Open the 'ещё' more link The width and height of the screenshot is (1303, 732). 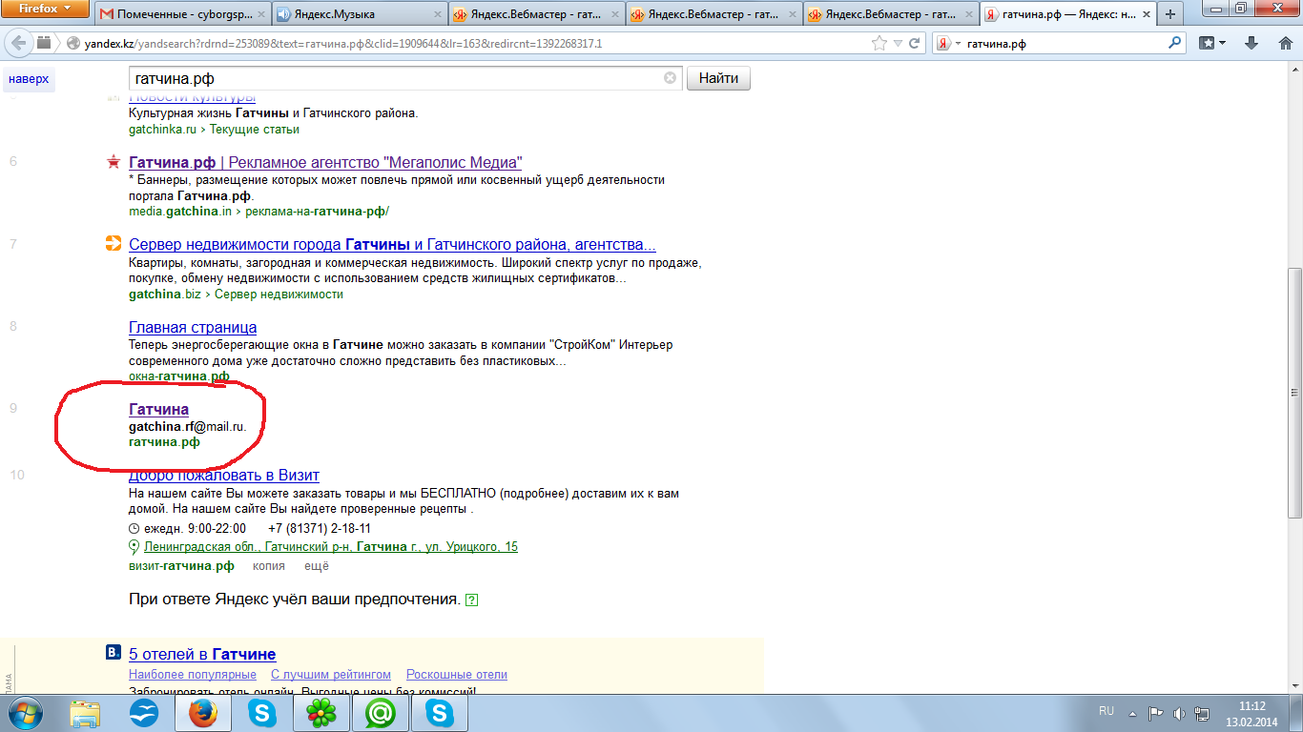pyautogui.click(x=317, y=566)
